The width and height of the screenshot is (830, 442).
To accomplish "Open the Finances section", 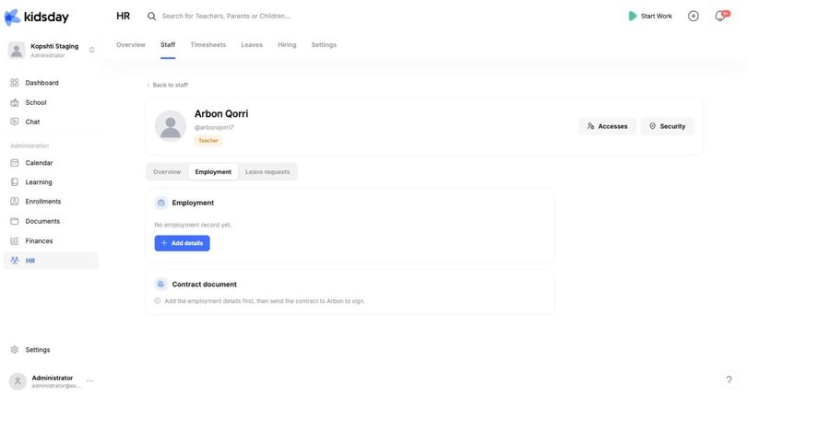I will pyautogui.click(x=51, y=240).
